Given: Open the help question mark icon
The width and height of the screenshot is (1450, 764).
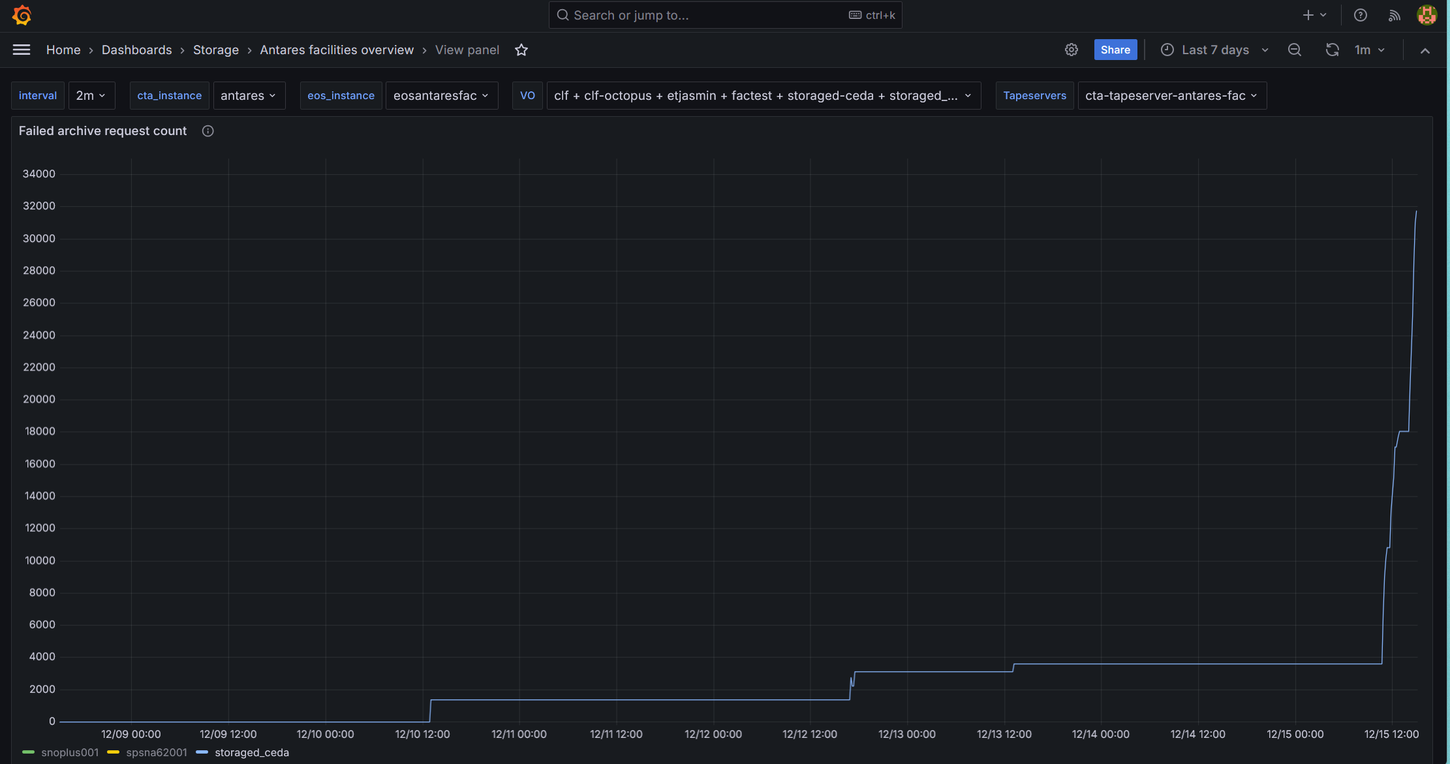Looking at the screenshot, I should [x=1360, y=15].
